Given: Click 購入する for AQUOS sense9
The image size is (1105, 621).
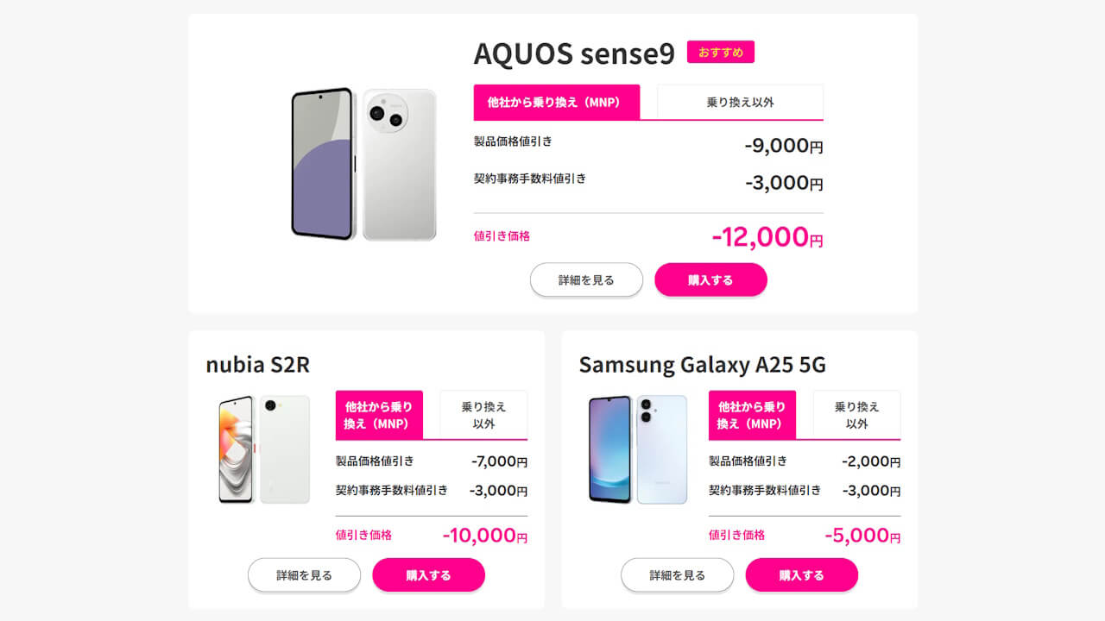Looking at the screenshot, I should [x=710, y=279].
